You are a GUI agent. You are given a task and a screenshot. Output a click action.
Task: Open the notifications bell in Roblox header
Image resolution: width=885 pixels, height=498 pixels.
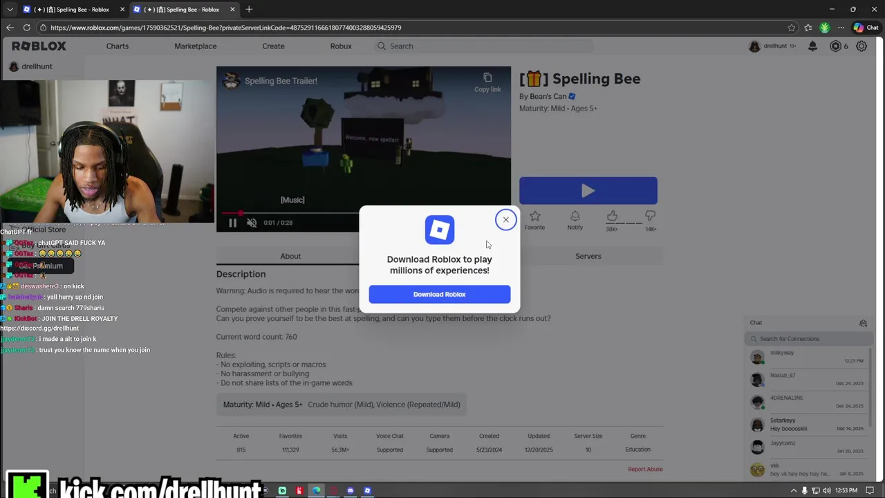tap(813, 46)
